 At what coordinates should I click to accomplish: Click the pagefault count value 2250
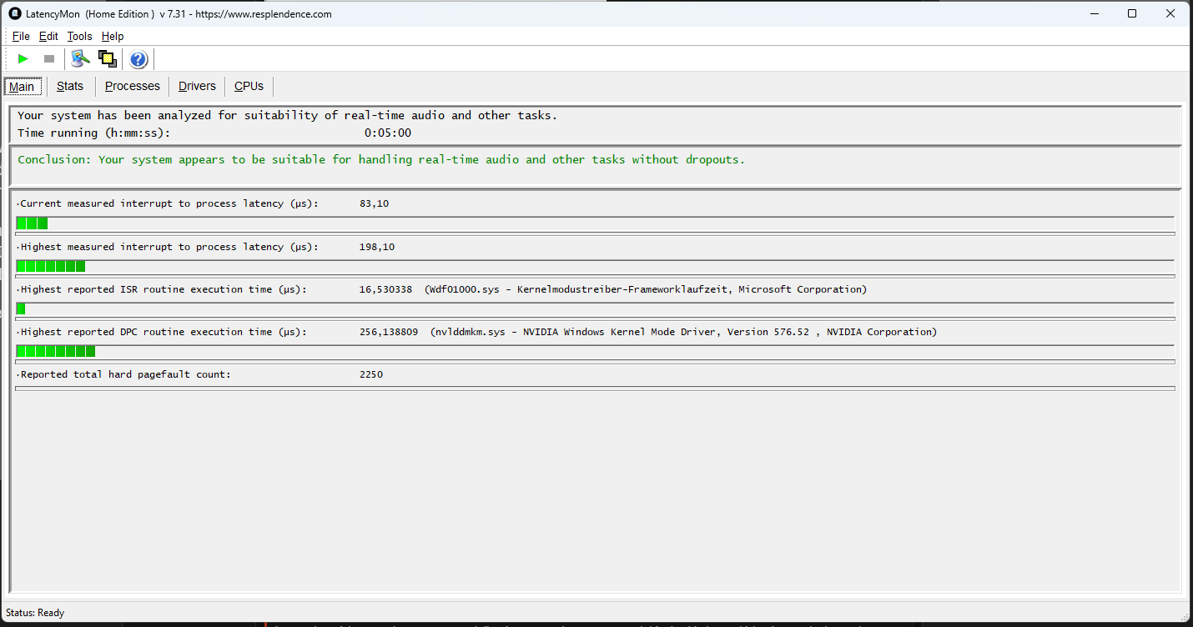(371, 374)
